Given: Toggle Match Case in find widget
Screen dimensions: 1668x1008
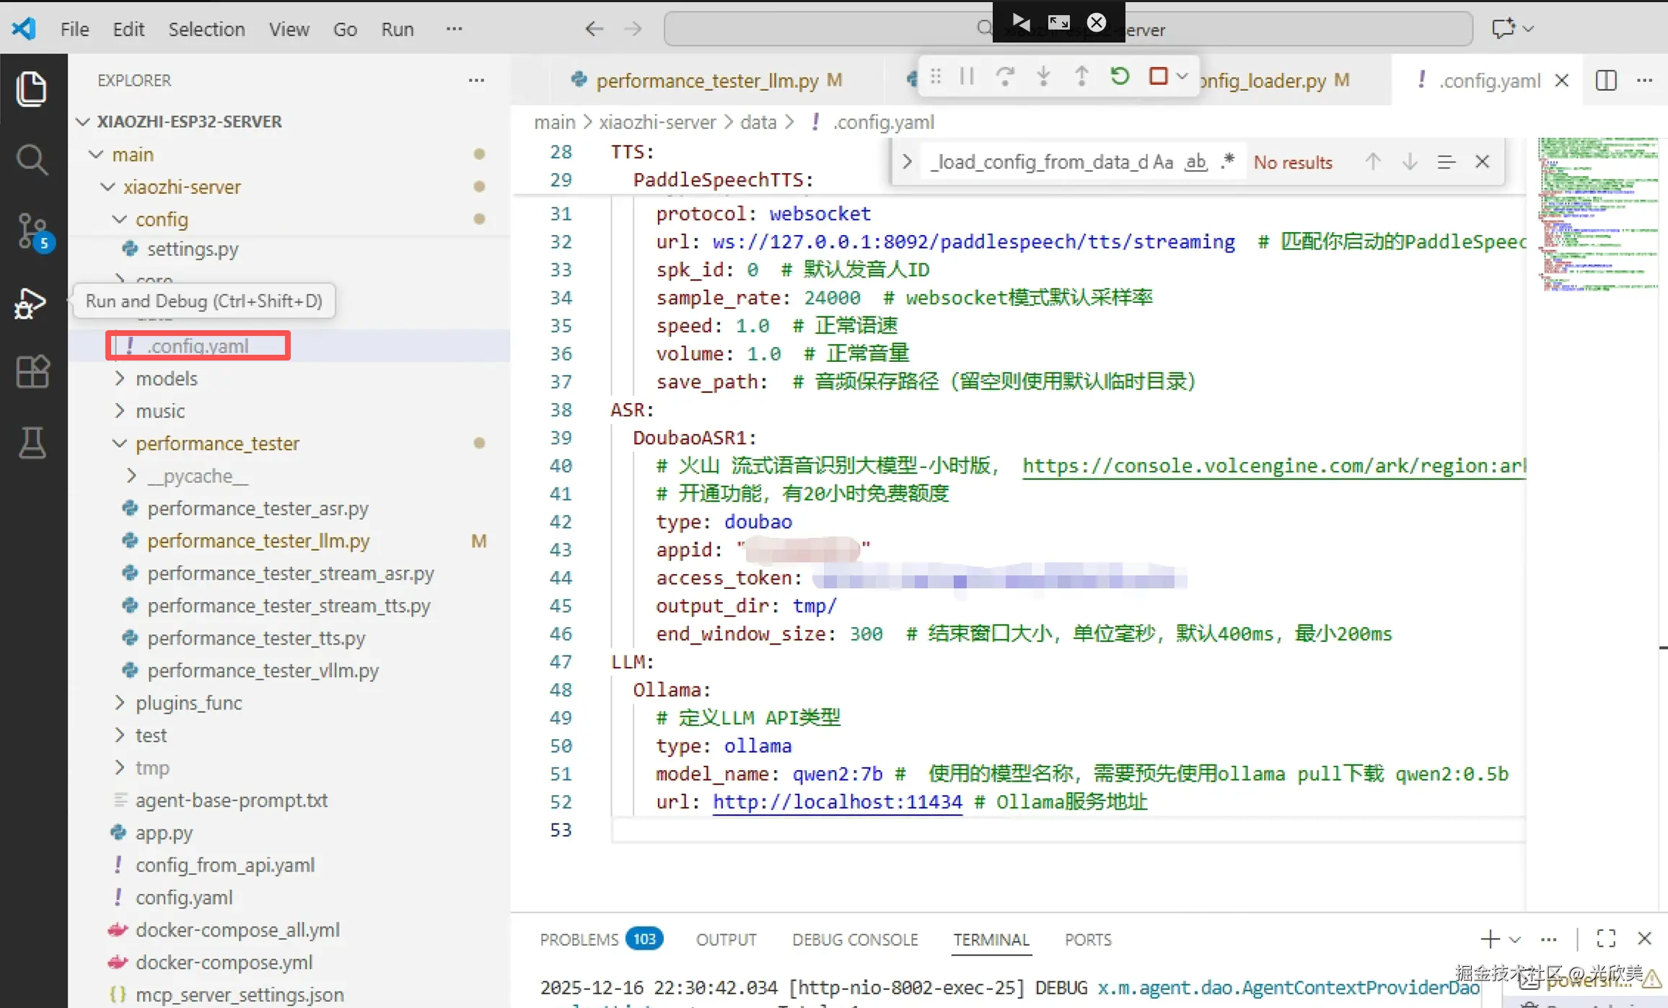Looking at the screenshot, I should point(1163,162).
